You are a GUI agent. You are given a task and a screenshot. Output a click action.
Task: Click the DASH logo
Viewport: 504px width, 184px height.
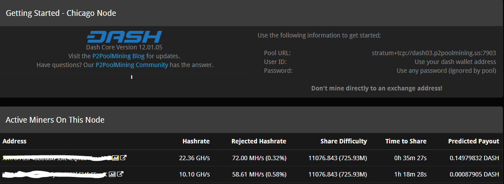(x=124, y=37)
